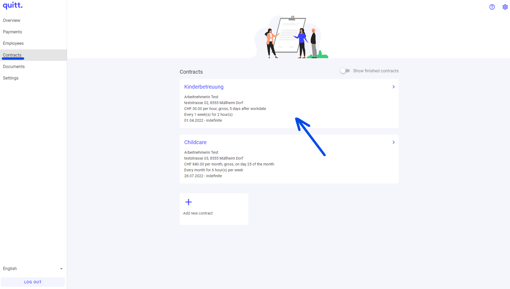Screen dimensions: 510x289
Task: Click the Add new contract card
Action: click(x=214, y=209)
